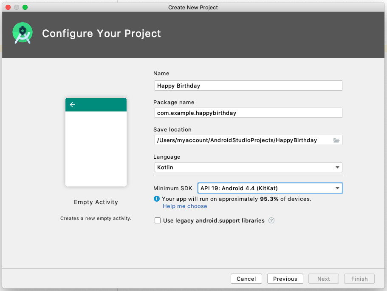Click the help question mark icon beside legacy libraries
The width and height of the screenshot is (387, 291).
(x=271, y=220)
